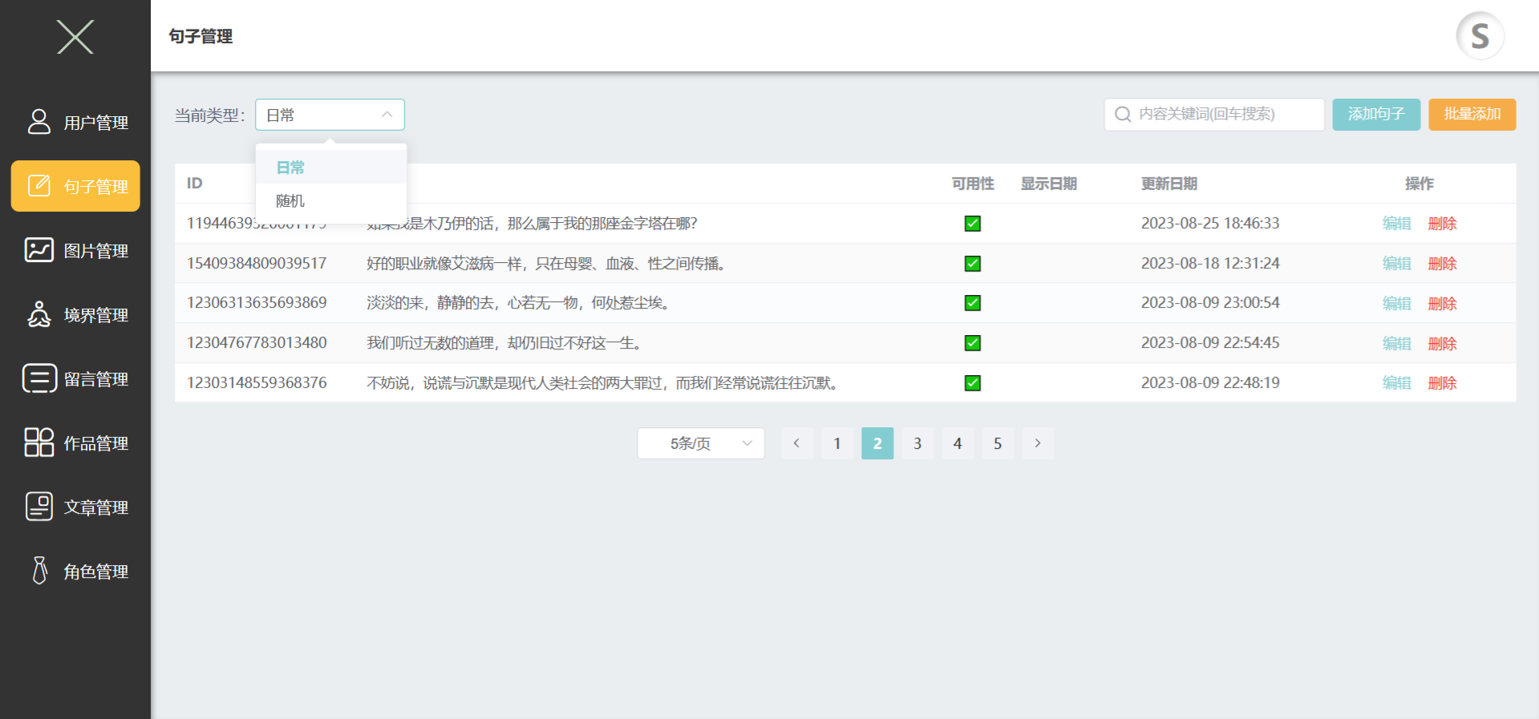Uncheck availability for the 2023-08-18 12:31:24 row

point(973,264)
